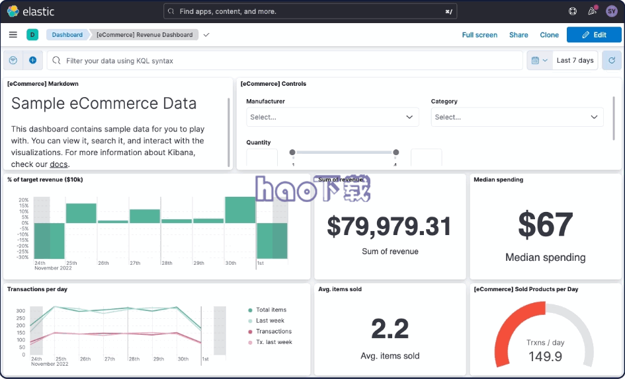Open the calendar date quick menu
The height and width of the screenshot is (379, 625).
click(x=540, y=60)
